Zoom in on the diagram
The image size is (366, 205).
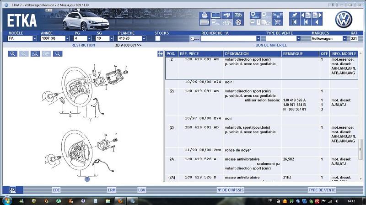click(13, 54)
